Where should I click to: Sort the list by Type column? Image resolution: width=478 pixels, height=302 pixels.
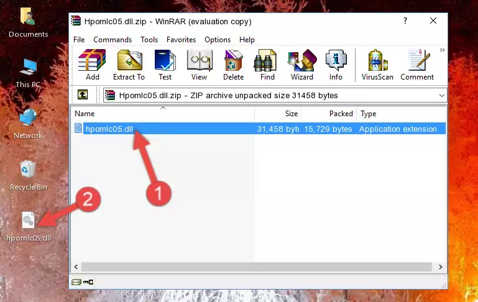click(401, 114)
